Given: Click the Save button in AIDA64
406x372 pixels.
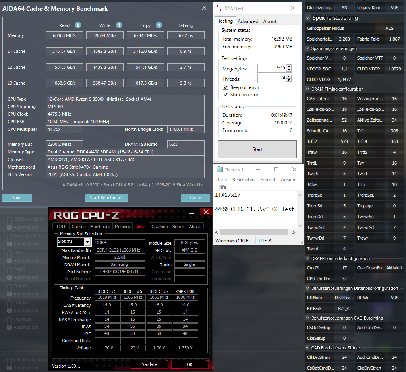Looking at the screenshot, I should click(x=17, y=198).
